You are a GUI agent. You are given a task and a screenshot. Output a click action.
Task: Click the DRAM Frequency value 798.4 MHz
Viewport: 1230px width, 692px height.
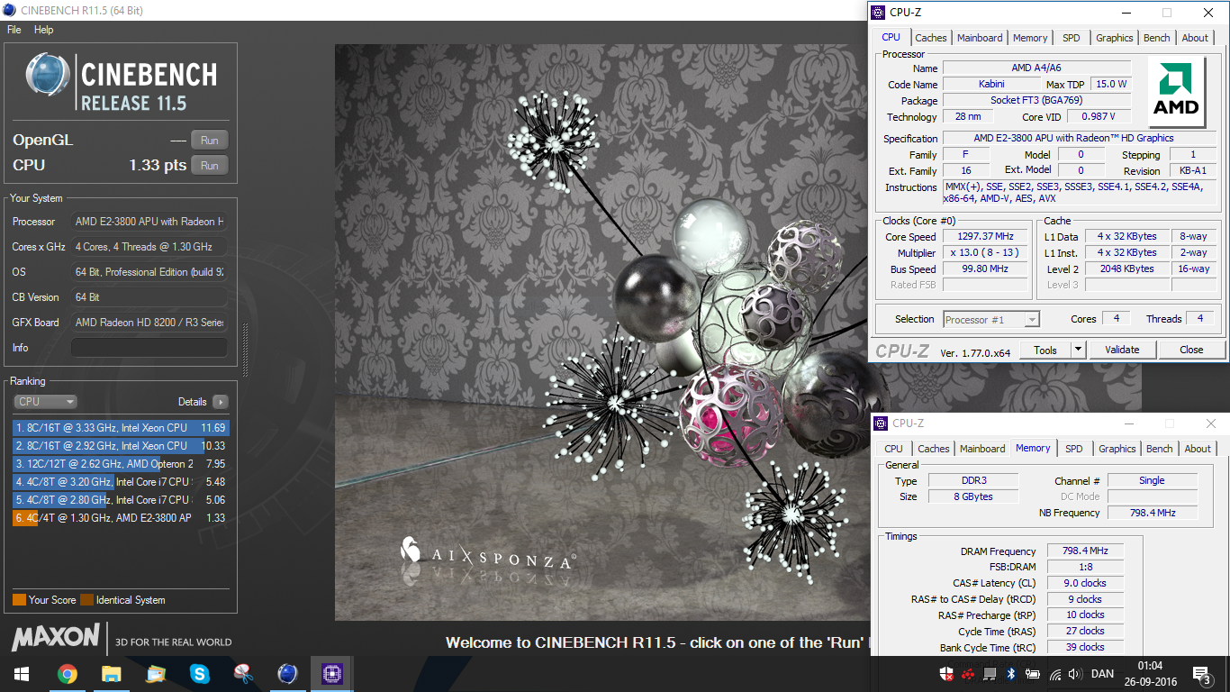(x=1085, y=551)
